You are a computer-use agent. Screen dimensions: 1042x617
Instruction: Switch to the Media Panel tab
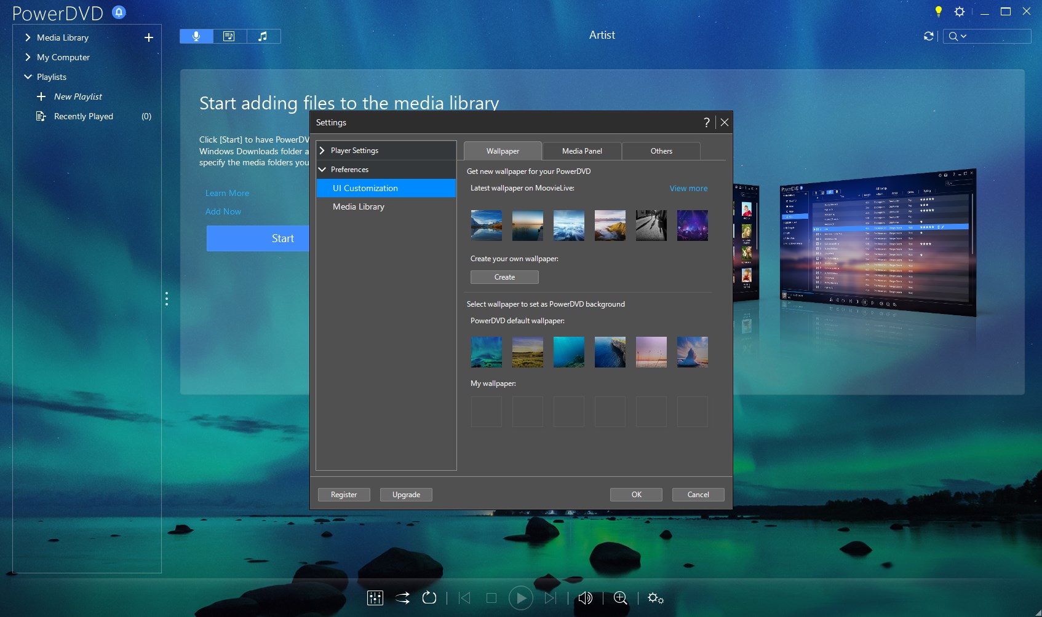pyautogui.click(x=581, y=151)
